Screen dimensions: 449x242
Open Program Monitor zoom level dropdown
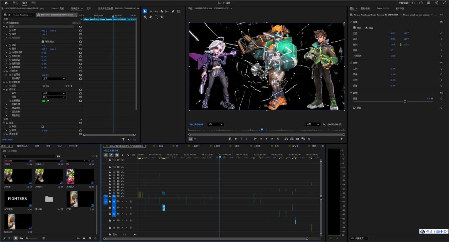[216, 125]
